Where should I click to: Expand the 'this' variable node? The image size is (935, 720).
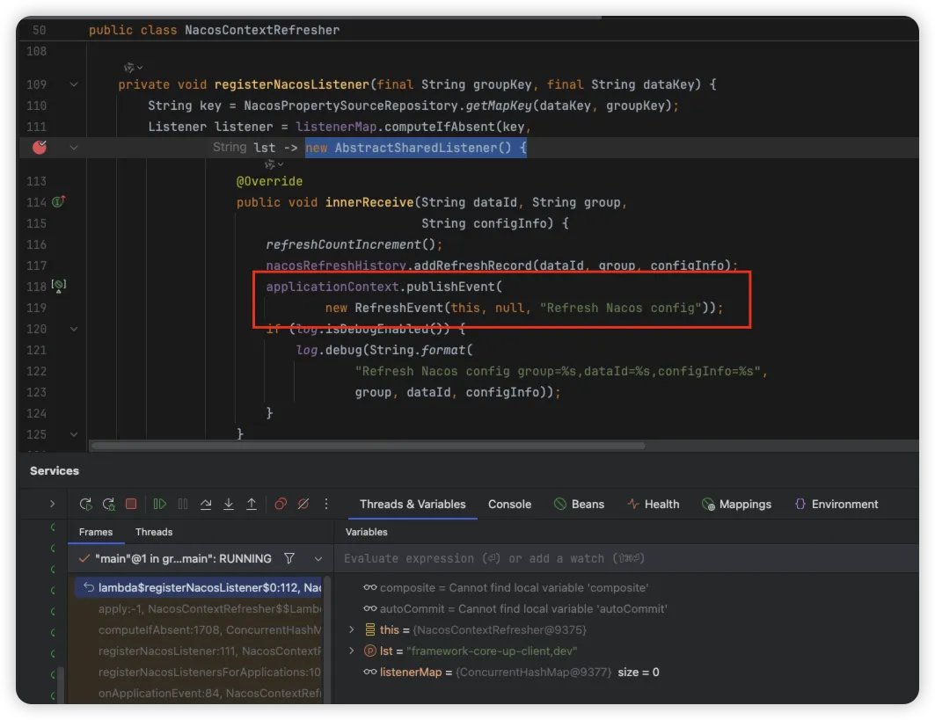click(352, 629)
